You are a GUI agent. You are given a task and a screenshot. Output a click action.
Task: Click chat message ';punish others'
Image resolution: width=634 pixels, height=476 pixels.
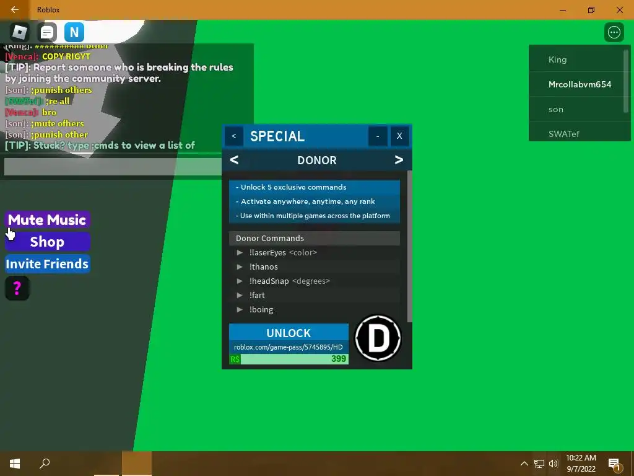(61, 90)
